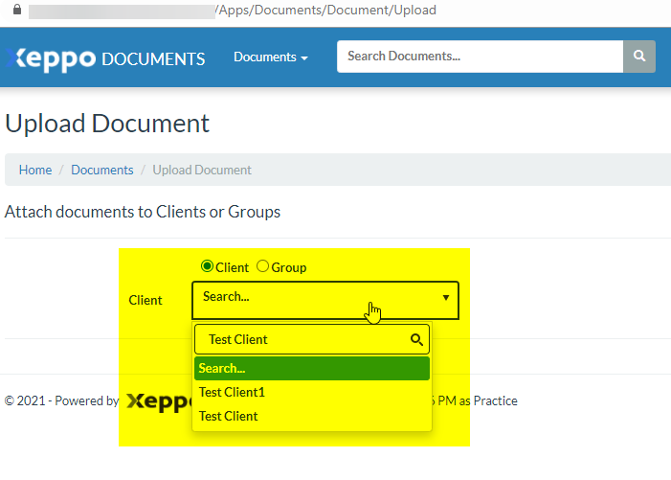Choose Test Client1 from the dropdown list
Screen dimensions: 671x480
tap(233, 392)
